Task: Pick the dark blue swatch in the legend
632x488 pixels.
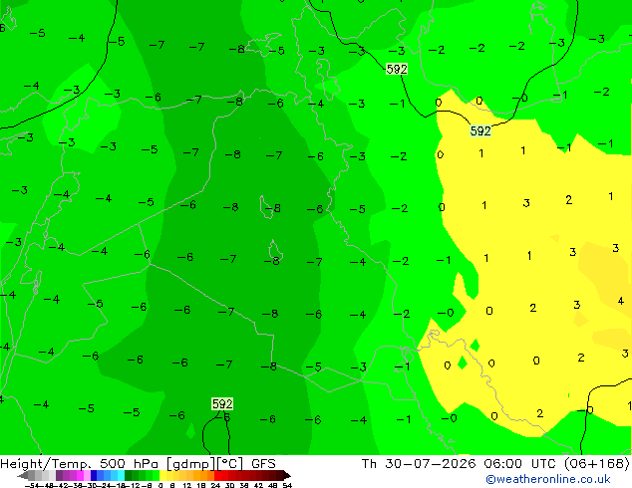Action: pyautogui.click(x=94, y=475)
